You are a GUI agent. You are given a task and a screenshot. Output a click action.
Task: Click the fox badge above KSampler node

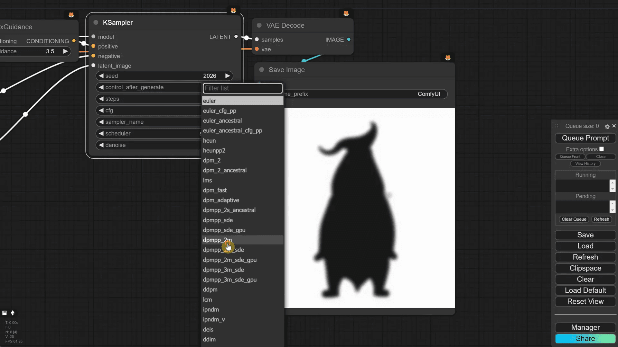[x=233, y=11]
